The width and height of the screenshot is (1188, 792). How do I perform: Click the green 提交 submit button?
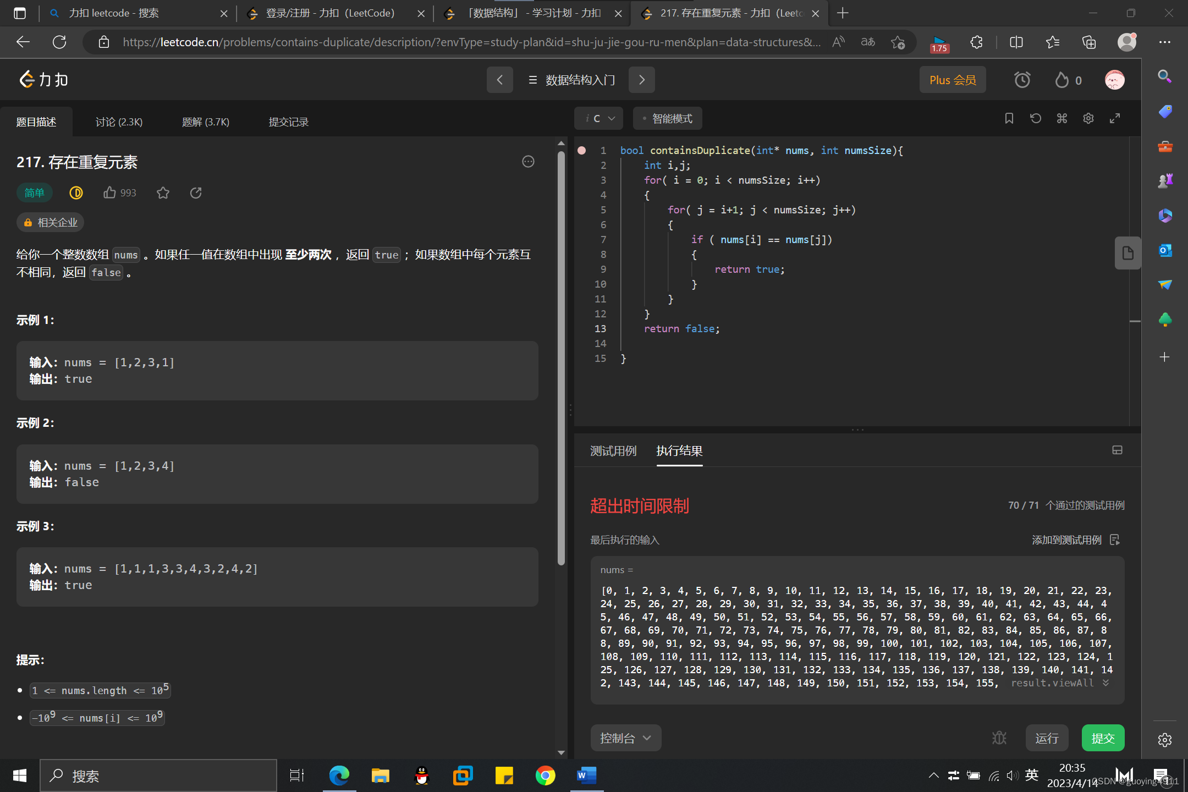[x=1103, y=738]
